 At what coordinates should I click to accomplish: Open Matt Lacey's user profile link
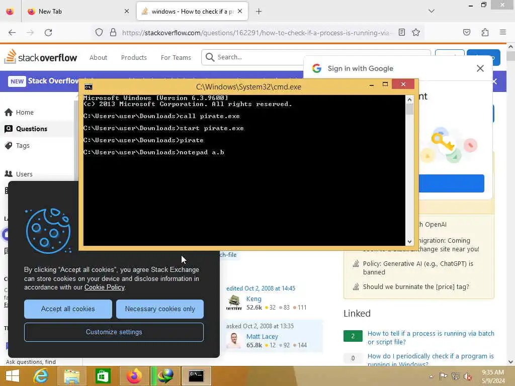[x=262, y=336]
